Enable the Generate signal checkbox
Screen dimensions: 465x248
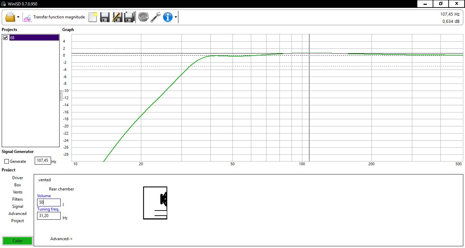[6, 161]
